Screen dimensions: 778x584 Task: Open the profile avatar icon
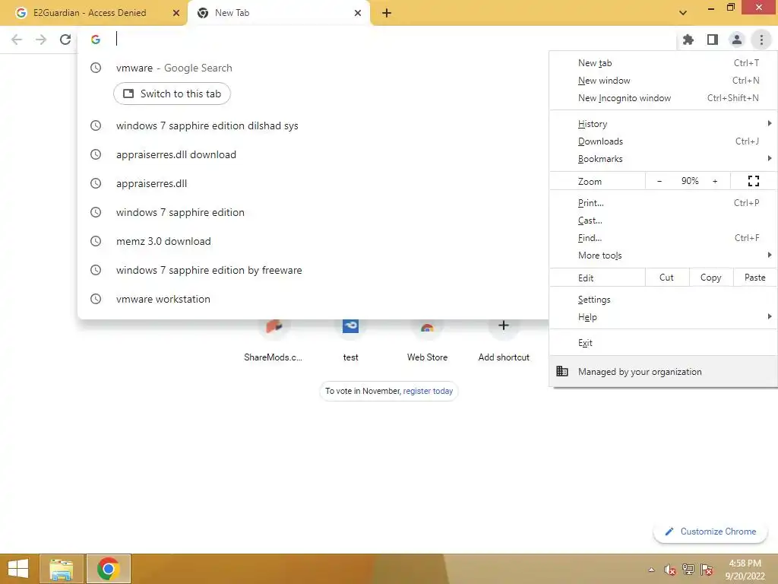tap(737, 40)
